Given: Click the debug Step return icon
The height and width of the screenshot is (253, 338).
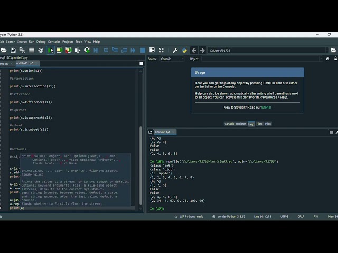Looking at the screenshot, I should click(124, 51).
